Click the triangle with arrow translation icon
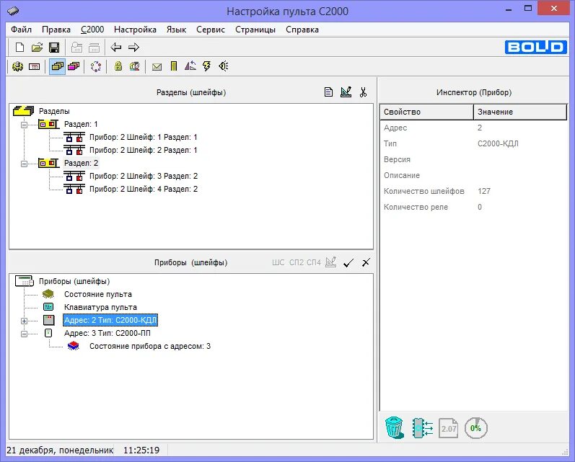Viewport: 575px width, 462px height. 190,66
